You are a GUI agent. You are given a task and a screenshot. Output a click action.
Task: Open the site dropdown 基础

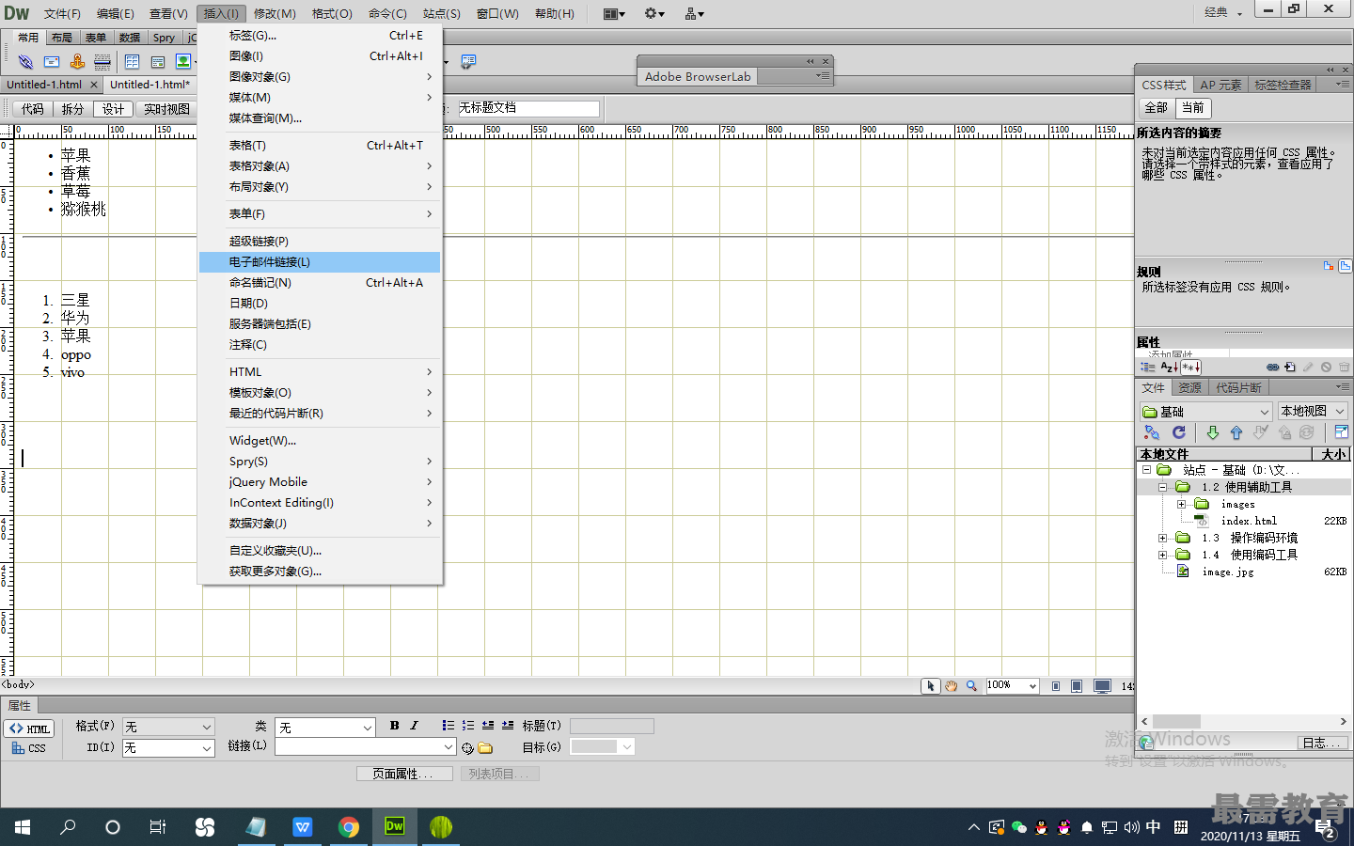click(1206, 412)
